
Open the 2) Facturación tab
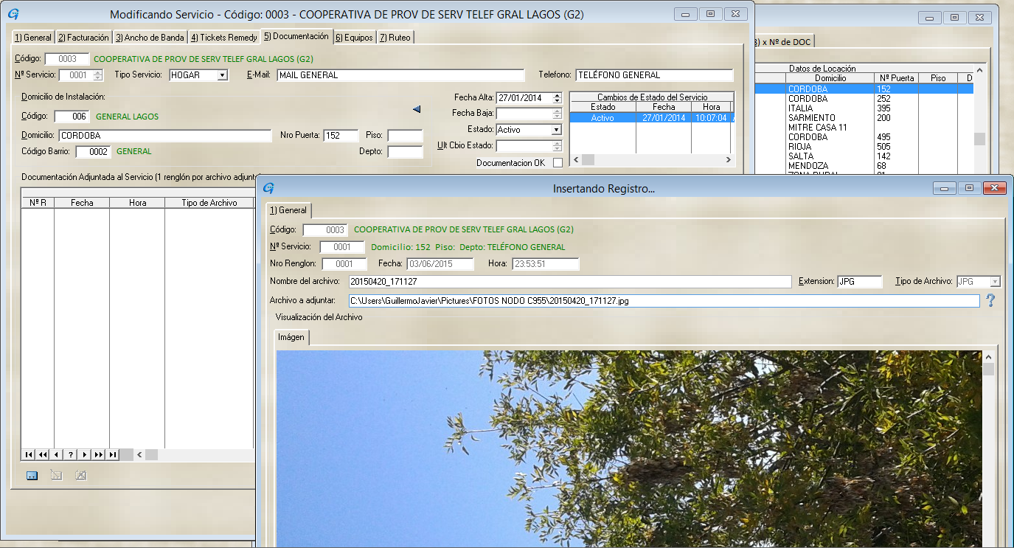pos(83,38)
